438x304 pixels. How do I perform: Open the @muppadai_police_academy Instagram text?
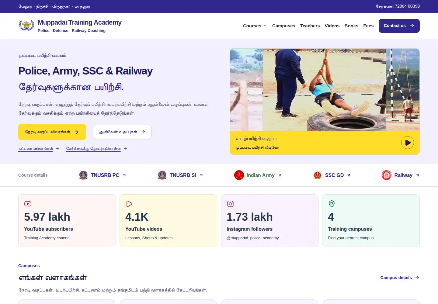click(252, 238)
